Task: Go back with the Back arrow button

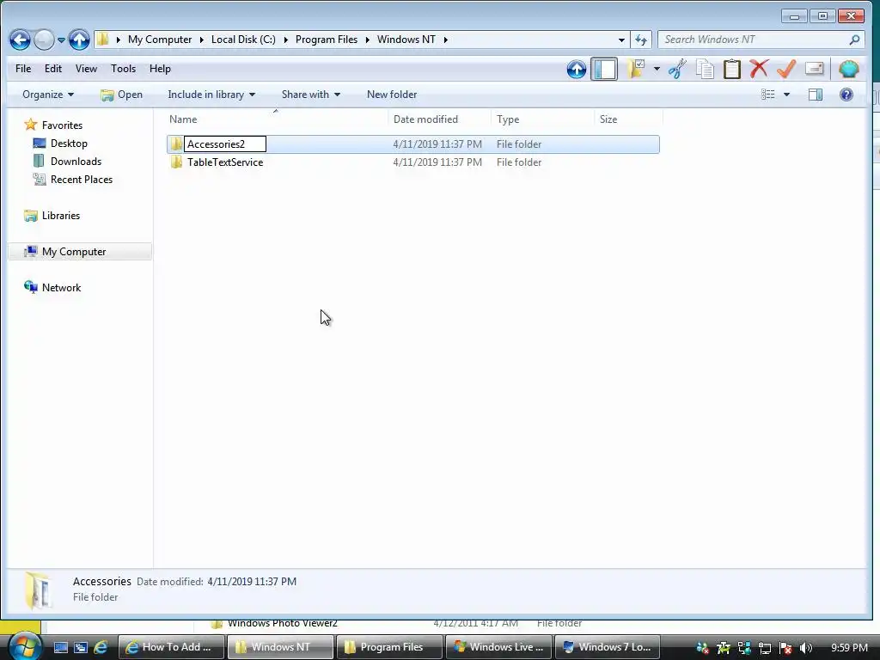Action: (x=21, y=40)
